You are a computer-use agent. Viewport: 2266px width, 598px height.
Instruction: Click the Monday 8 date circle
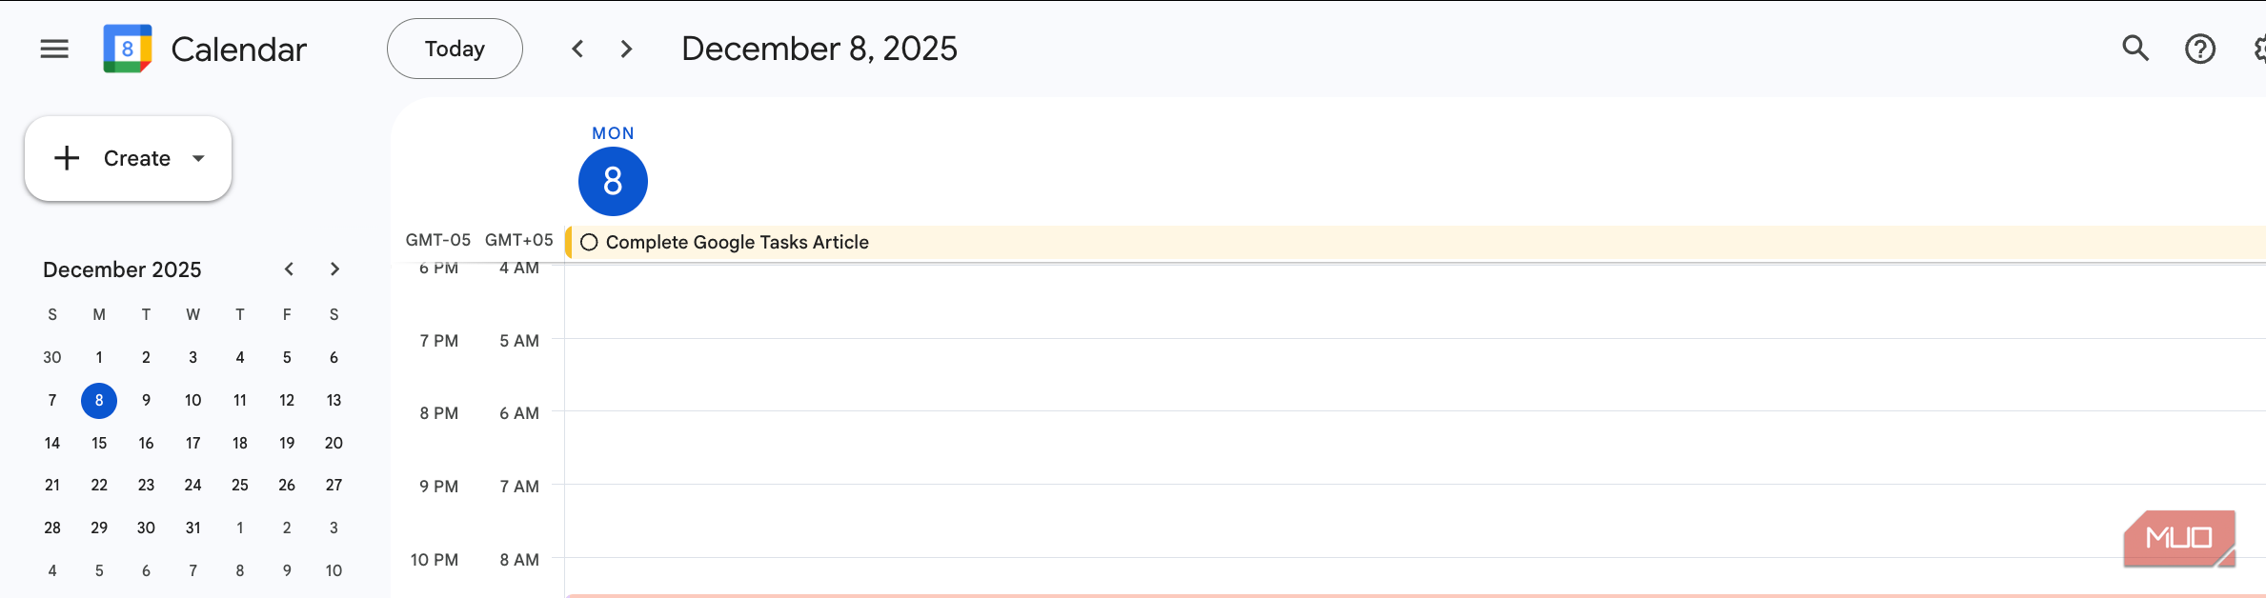point(613,181)
